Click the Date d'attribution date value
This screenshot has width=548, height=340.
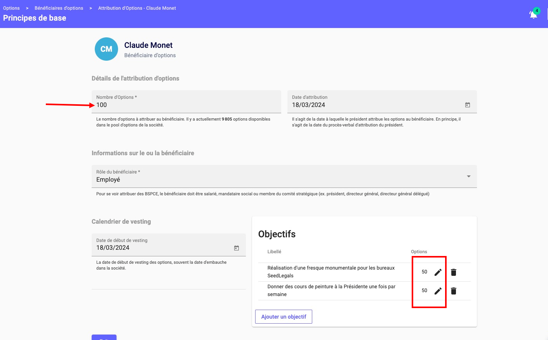pyautogui.click(x=309, y=105)
